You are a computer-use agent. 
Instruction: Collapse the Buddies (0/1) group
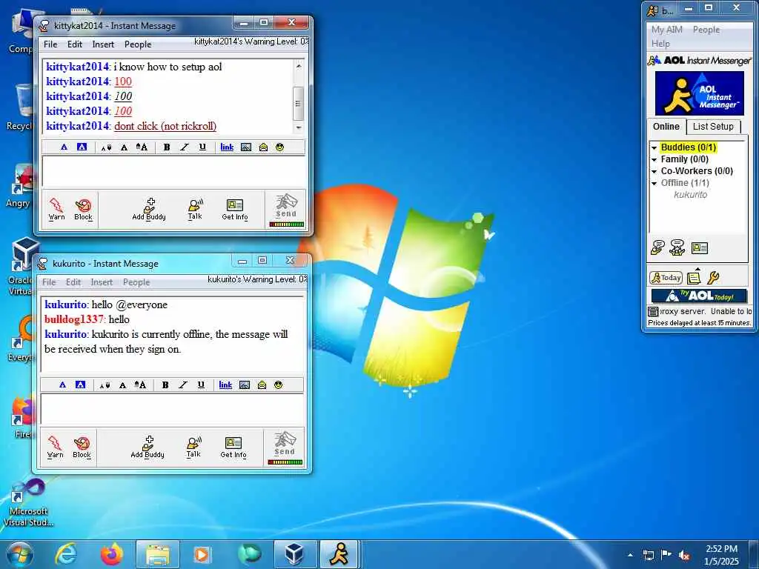pos(654,147)
